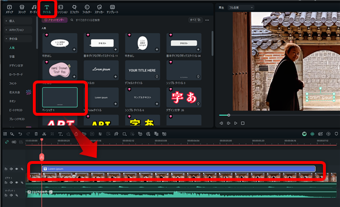340x207 pixels.
Task: Hide the title track with eye icon
Action: [x=16, y=169]
